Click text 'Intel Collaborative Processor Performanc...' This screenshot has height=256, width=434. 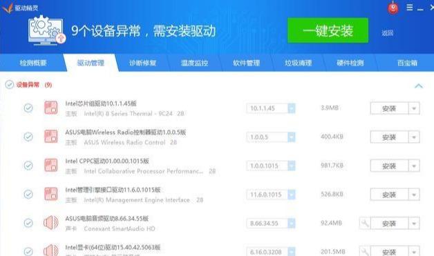[x=143, y=171]
